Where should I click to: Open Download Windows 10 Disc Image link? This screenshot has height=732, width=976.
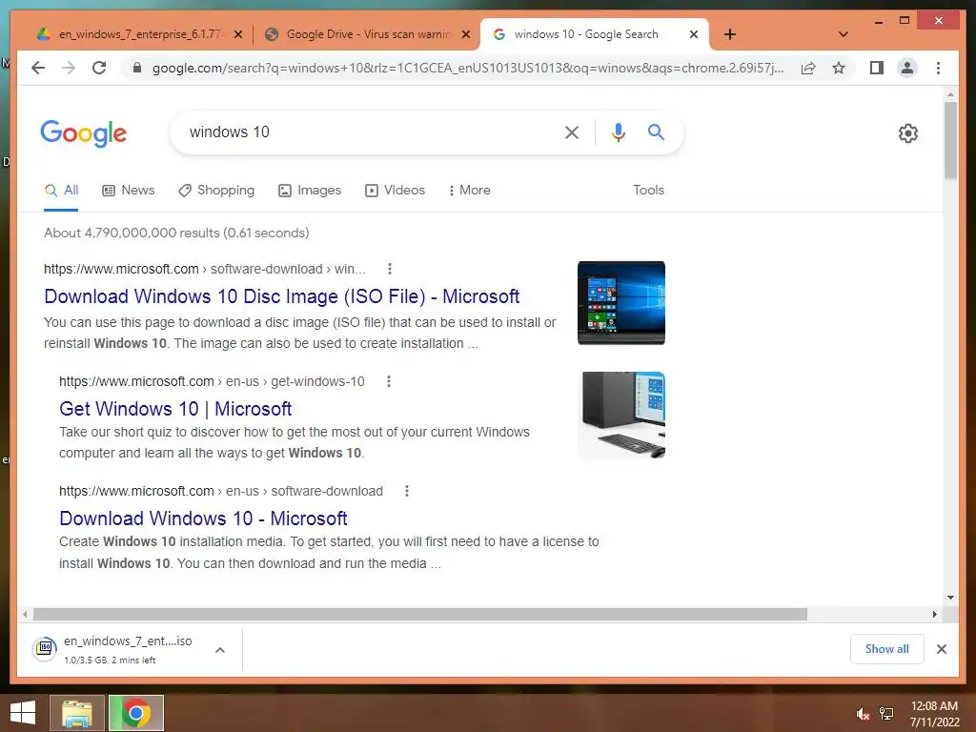(281, 296)
